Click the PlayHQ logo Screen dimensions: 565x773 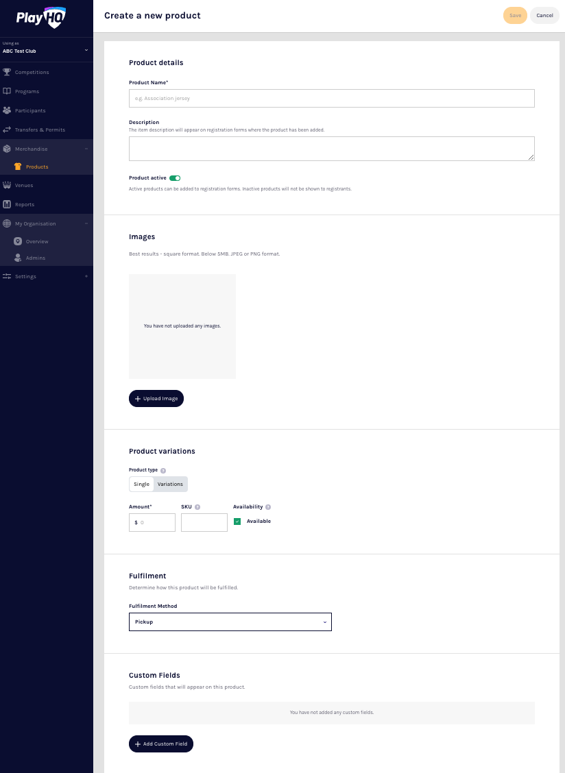(41, 19)
